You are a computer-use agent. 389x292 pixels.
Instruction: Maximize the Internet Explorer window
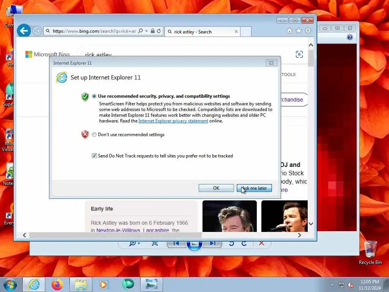pos(295,21)
